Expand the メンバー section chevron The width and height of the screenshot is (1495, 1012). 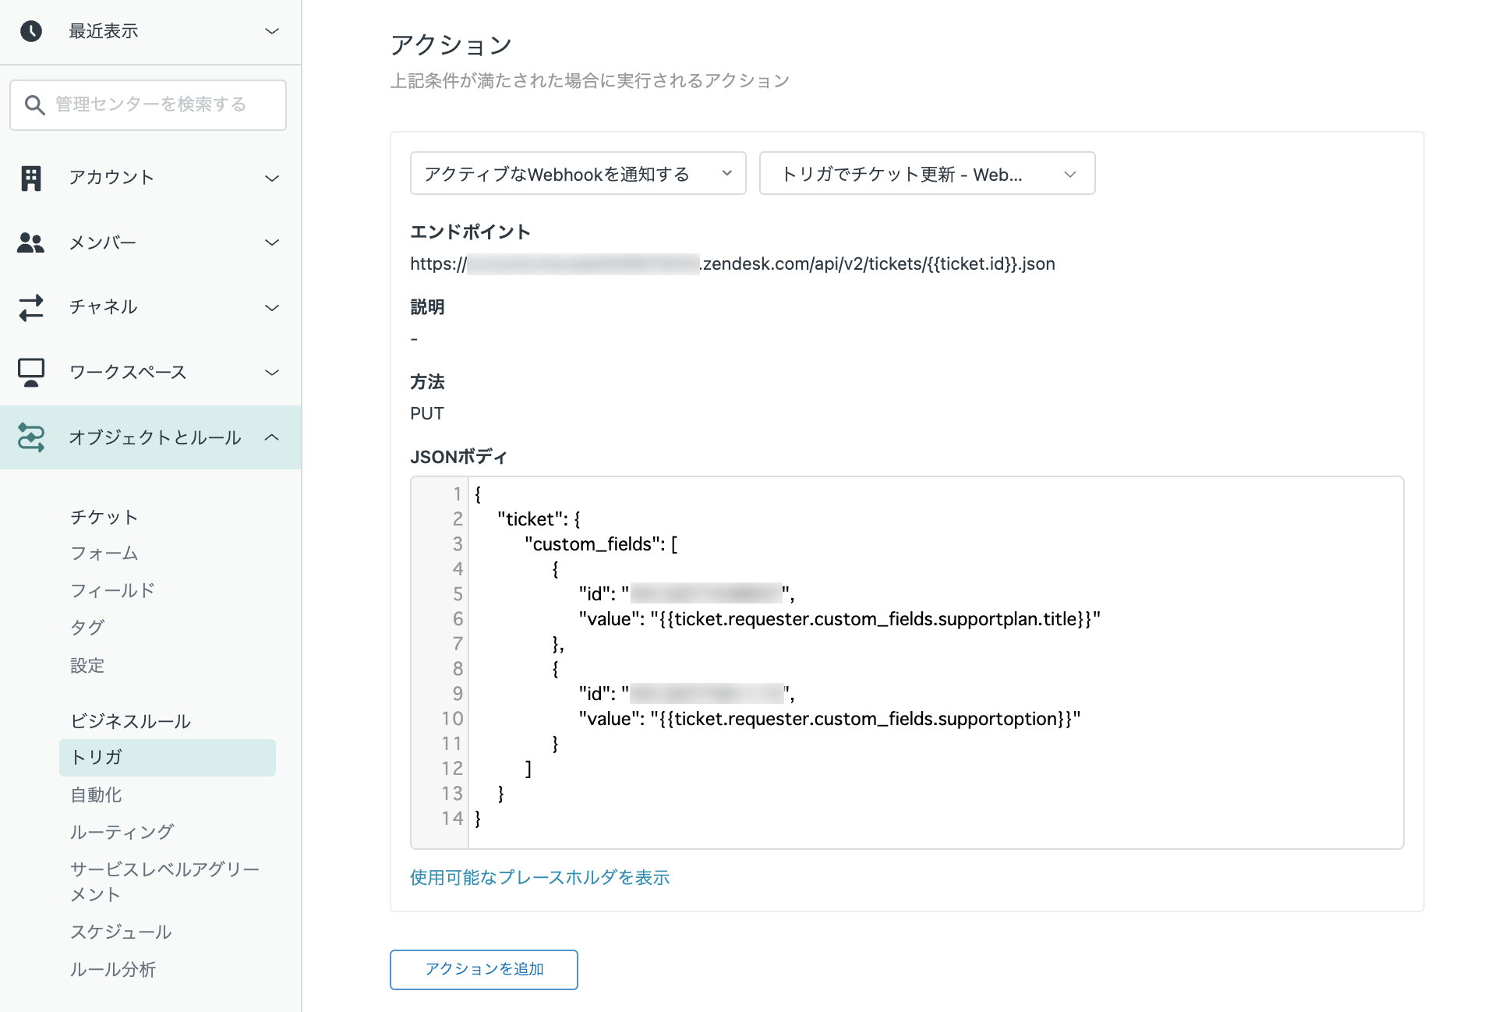pos(272,242)
